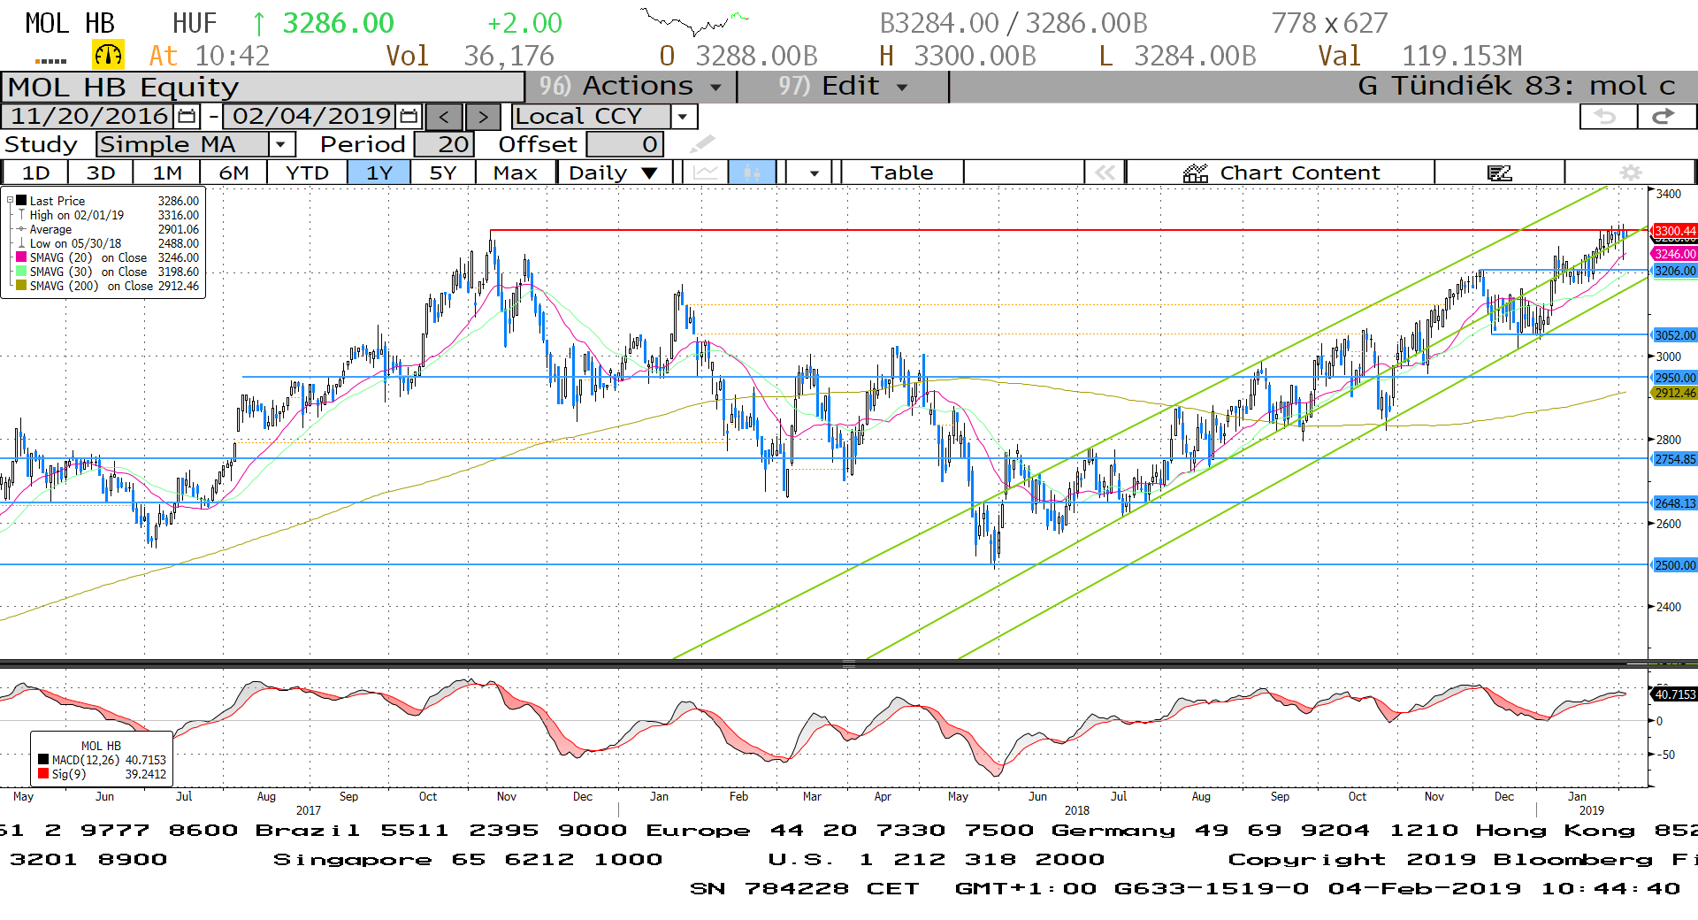Click the Average marker icon in legend
Screen dimensions: 1698x920
click(21, 229)
